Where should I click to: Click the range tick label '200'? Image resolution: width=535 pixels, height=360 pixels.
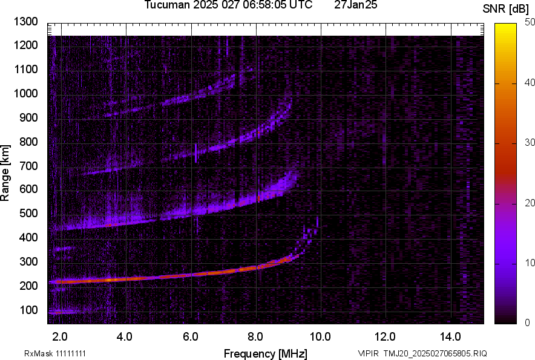click(x=28, y=286)
